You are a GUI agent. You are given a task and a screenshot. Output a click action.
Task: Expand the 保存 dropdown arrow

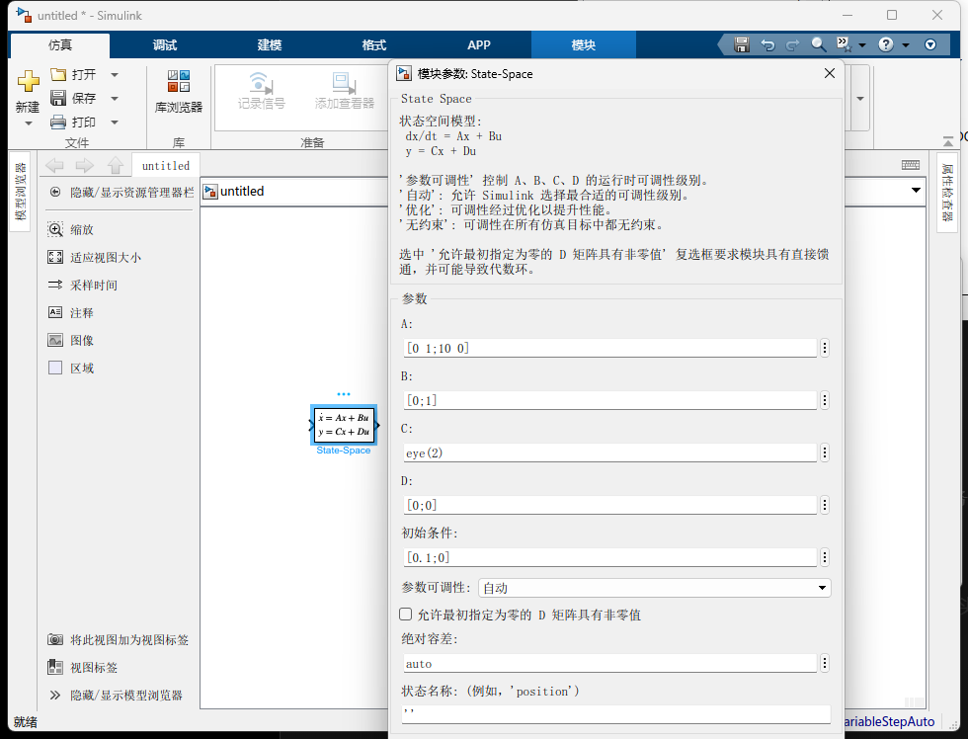coord(115,98)
